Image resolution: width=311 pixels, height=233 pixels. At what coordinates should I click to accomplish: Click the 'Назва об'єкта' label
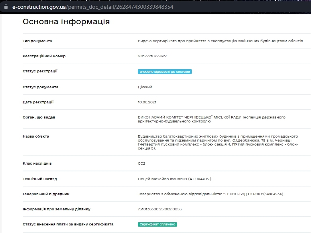[36, 136]
